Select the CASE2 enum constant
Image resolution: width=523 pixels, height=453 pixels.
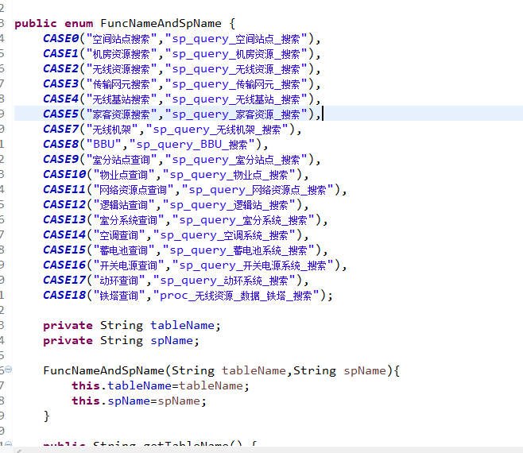[60, 68]
